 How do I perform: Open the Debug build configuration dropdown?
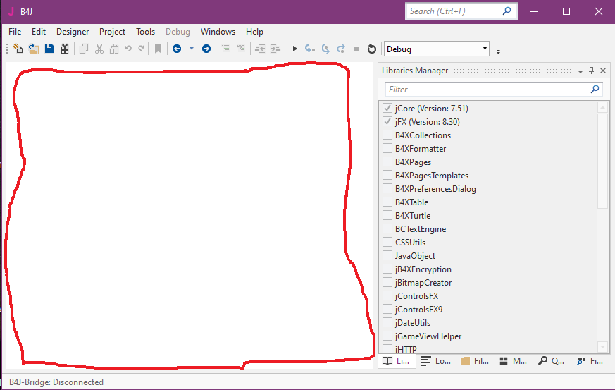point(437,49)
